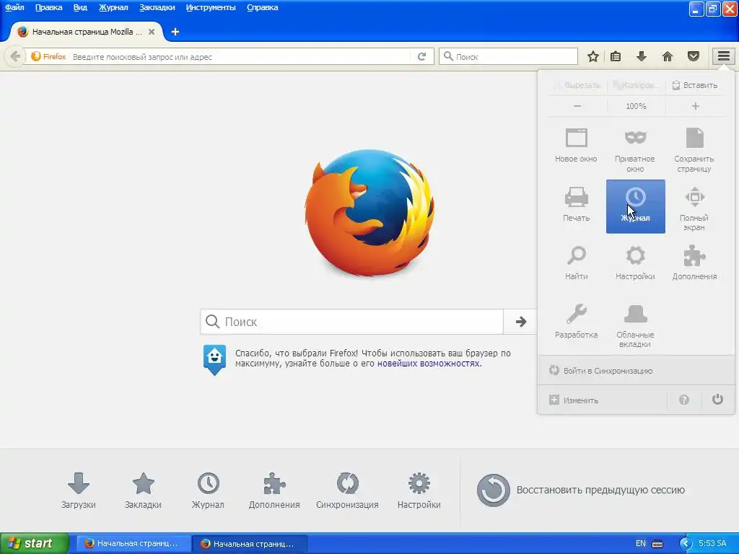
Task: Click Вставить in the menu panel
Action: (695, 85)
